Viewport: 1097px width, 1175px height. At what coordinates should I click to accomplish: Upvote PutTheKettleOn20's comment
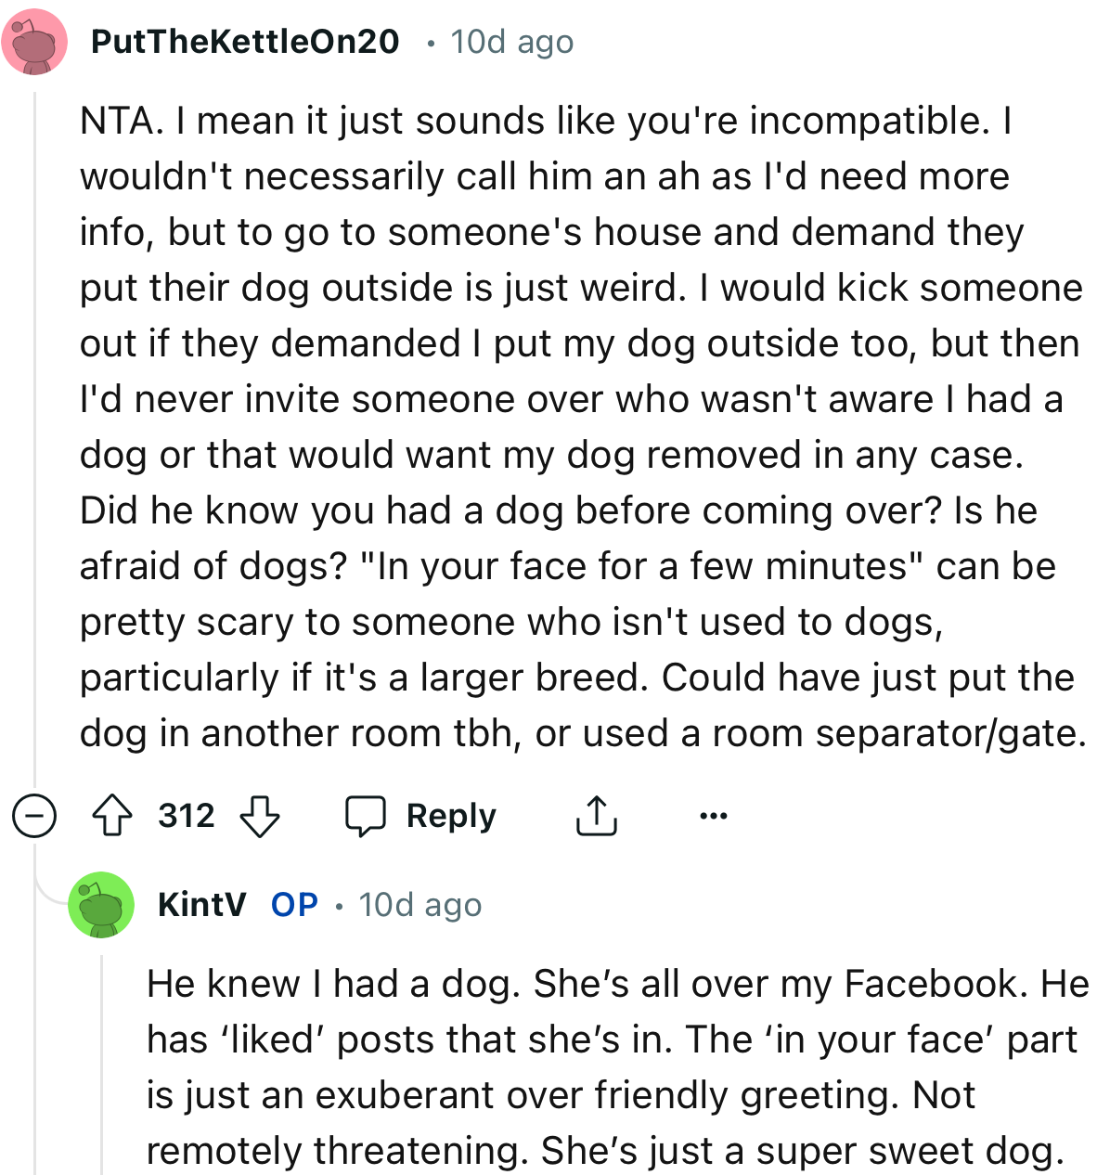[x=112, y=817]
